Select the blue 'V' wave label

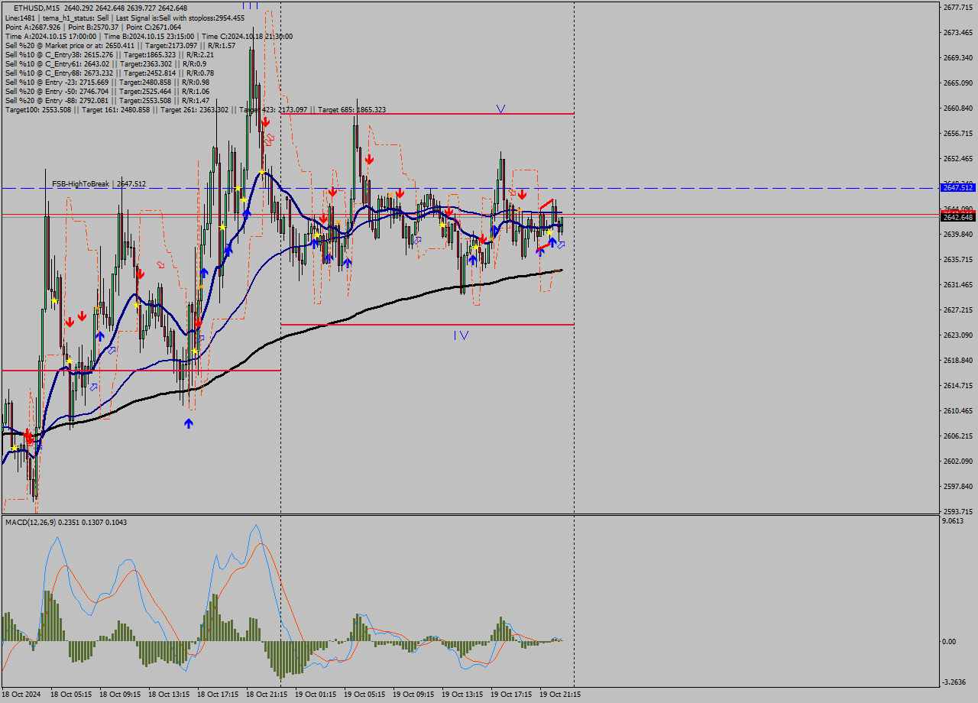coord(500,109)
